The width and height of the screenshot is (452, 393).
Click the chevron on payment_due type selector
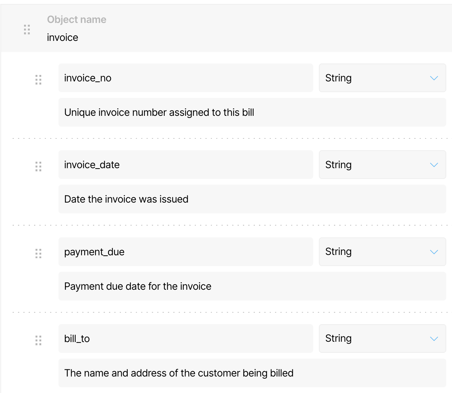tap(434, 252)
